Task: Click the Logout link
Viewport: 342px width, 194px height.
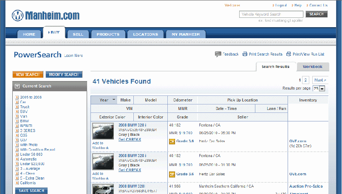Action: 281,5
